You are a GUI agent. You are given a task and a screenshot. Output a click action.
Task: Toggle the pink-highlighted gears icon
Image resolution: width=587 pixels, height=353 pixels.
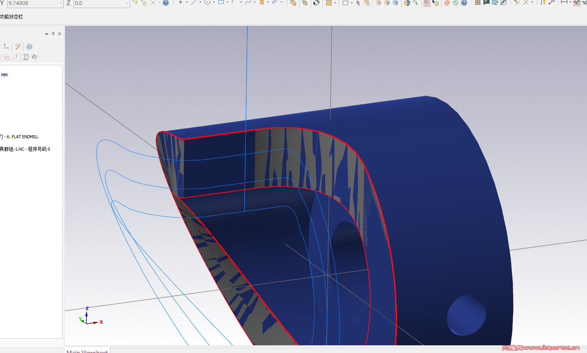[427, 3]
